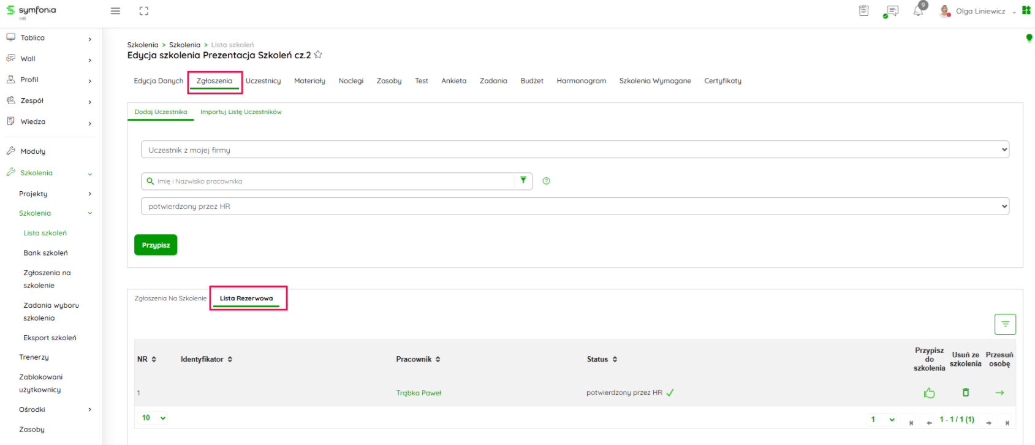Open the notifications bell
Screen dimensions: 1035x445
tap(918, 11)
